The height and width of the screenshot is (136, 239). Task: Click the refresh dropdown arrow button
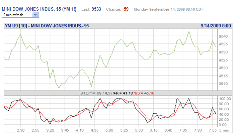[x=35, y=15]
